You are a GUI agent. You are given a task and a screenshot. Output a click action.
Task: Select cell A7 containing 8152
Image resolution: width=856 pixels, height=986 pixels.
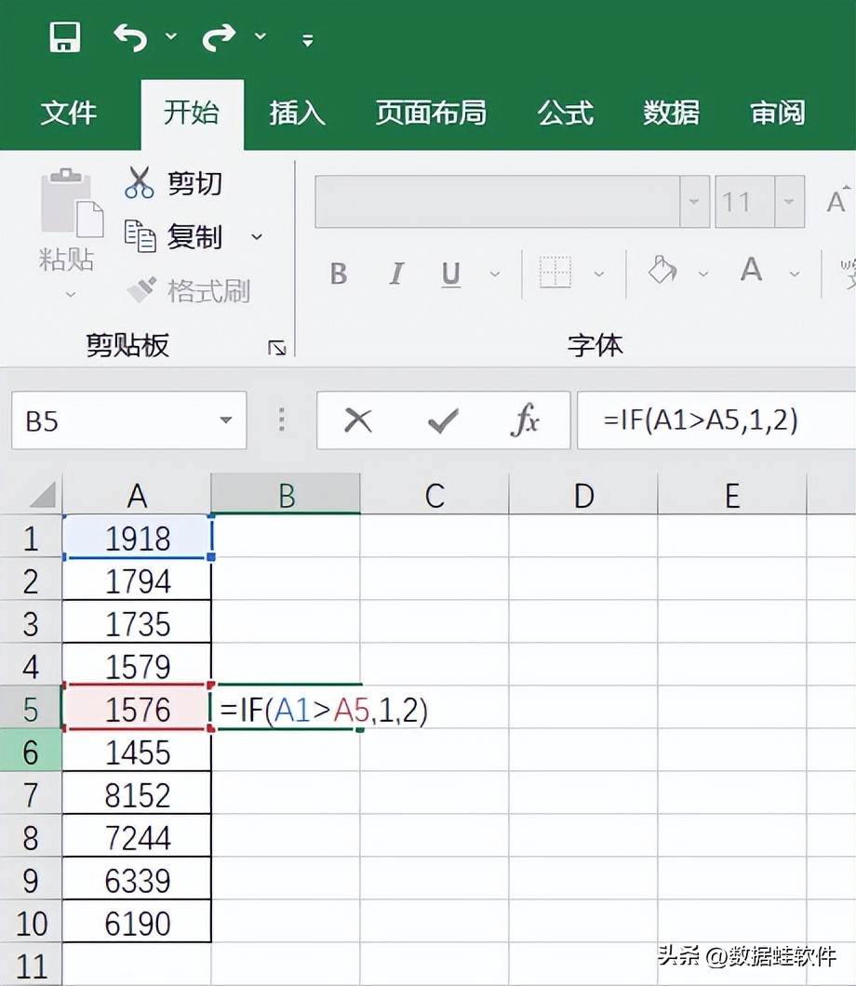[137, 795]
